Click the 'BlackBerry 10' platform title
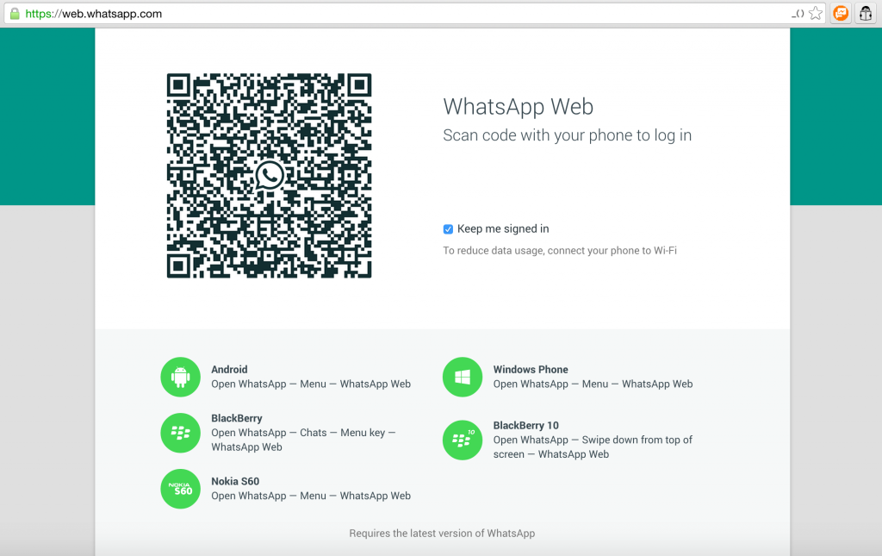Screen dimensions: 882x556 click(526, 426)
